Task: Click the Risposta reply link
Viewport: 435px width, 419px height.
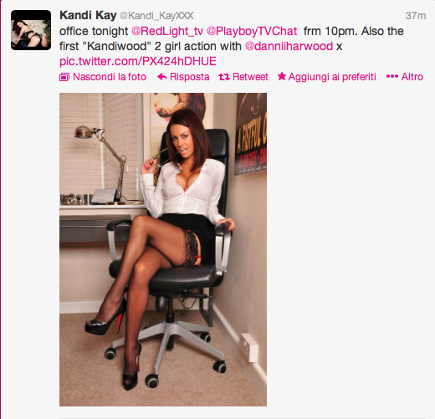Action: pos(189,77)
